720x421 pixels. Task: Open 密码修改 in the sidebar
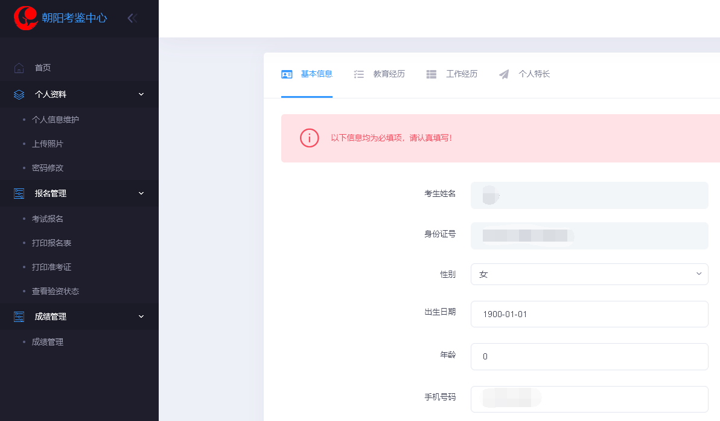48,168
